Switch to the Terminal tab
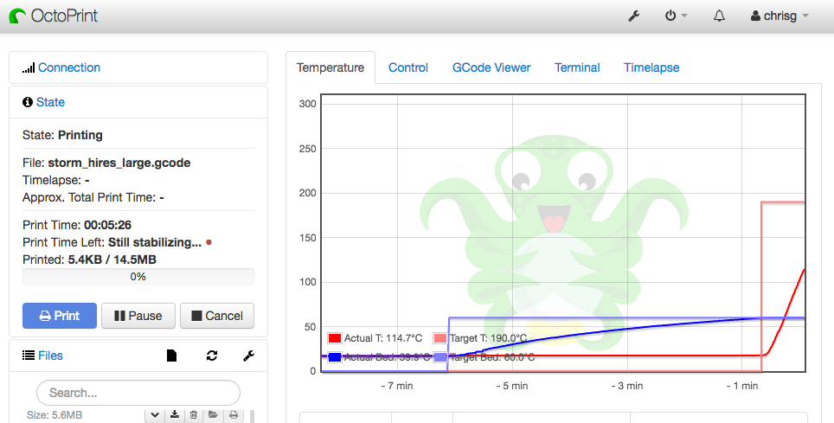The width and height of the screenshot is (834, 423). click(x=577, y=67)
